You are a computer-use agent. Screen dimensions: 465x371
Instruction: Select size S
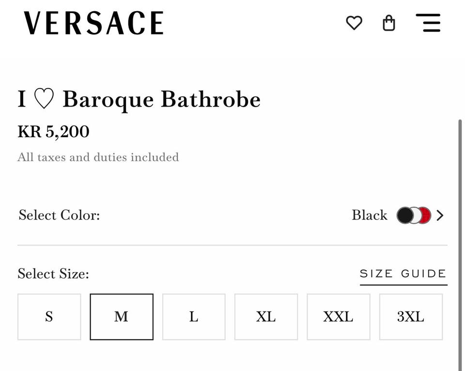[x=49, y=317]
